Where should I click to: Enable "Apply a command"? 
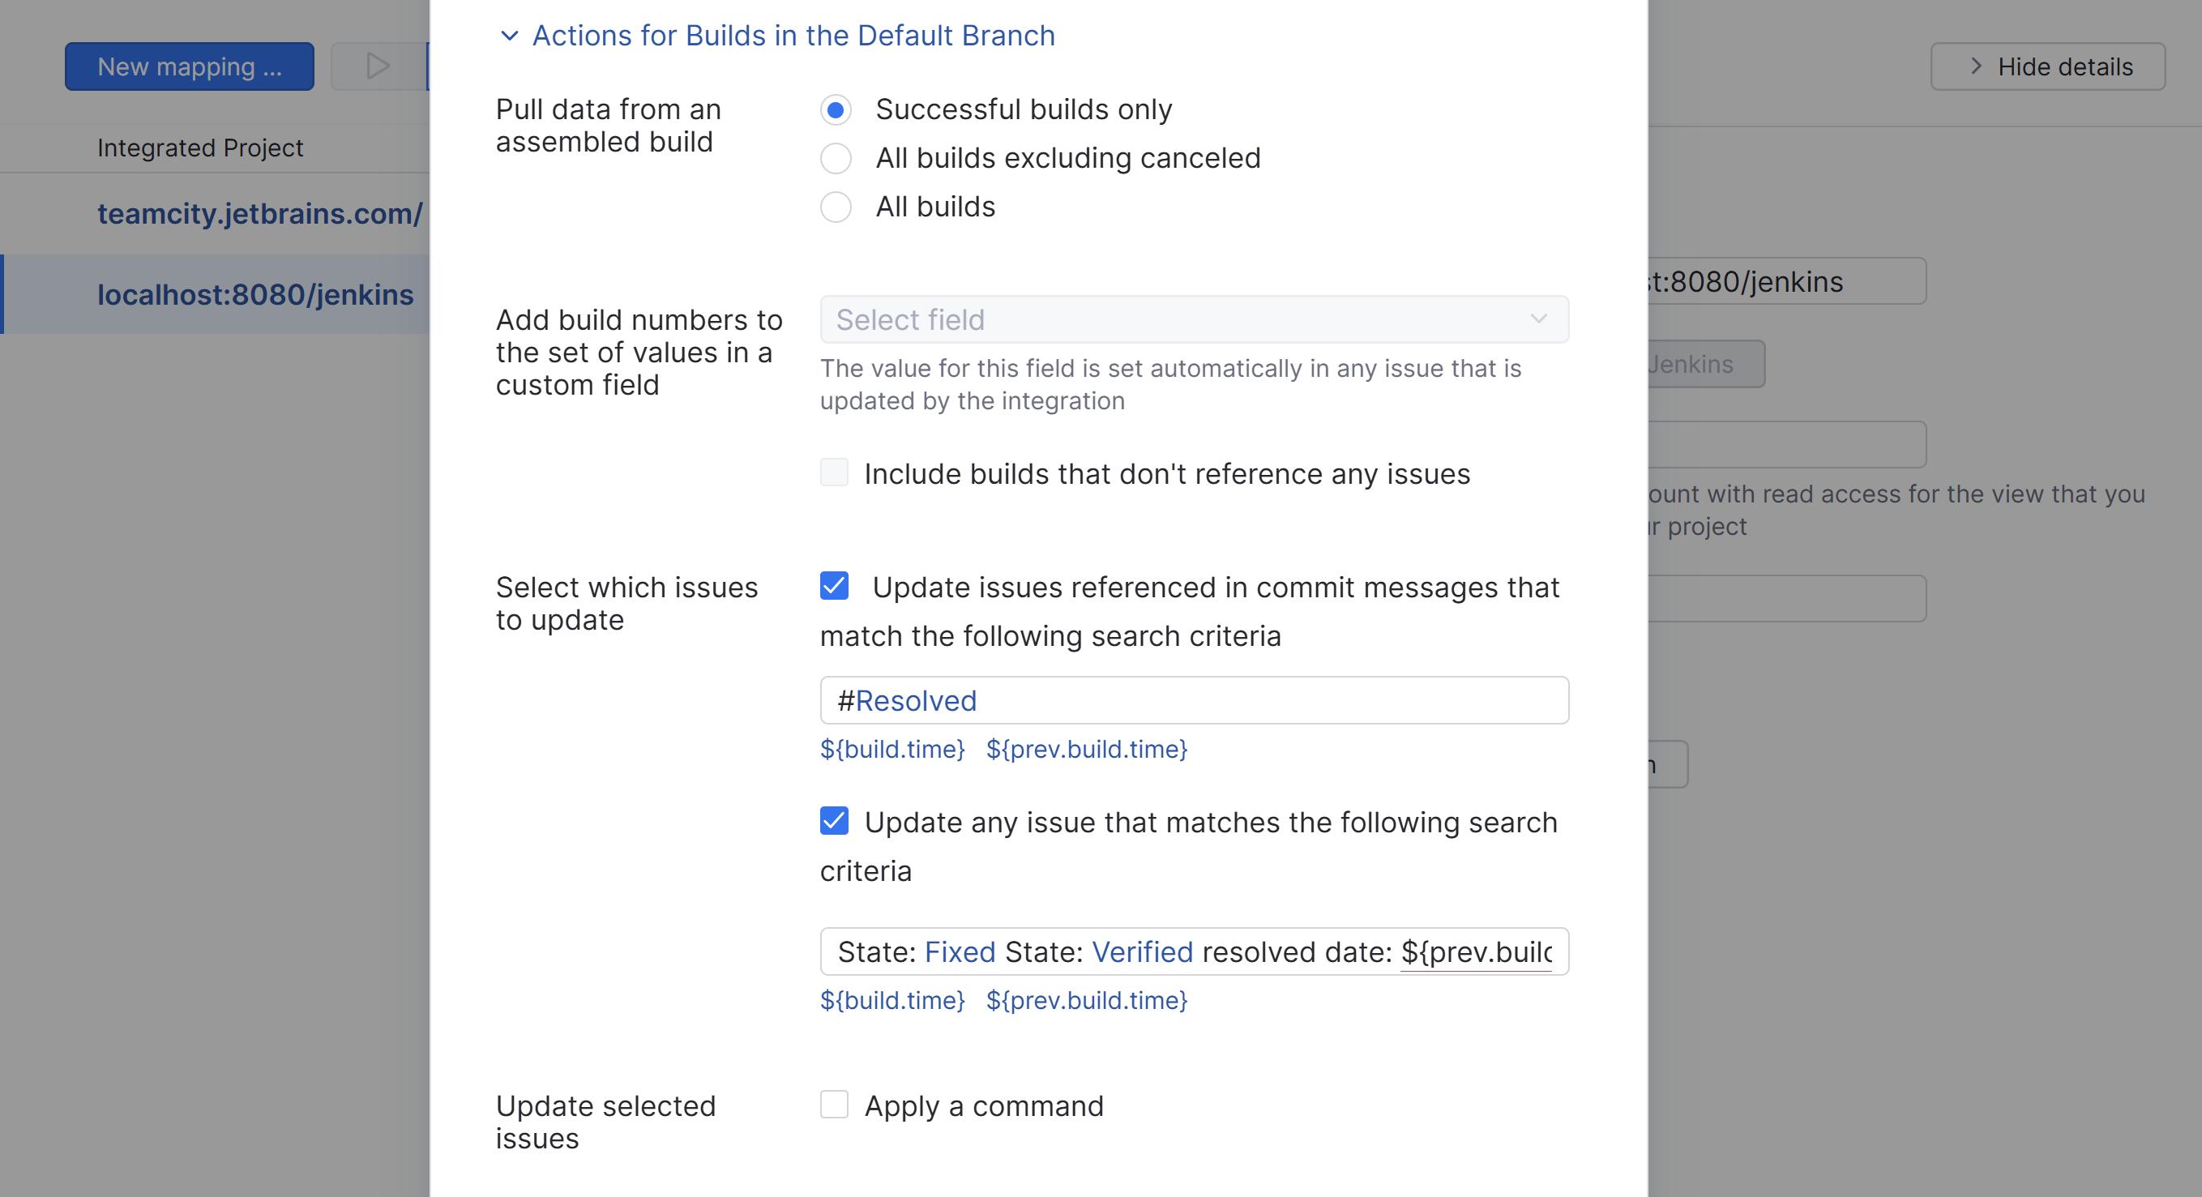click(833, 1105)
